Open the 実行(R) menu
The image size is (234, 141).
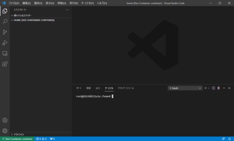point(74,3)
